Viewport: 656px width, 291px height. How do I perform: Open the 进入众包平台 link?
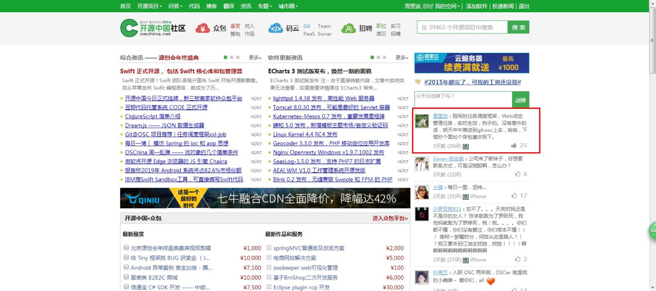(x=390, y=218)
